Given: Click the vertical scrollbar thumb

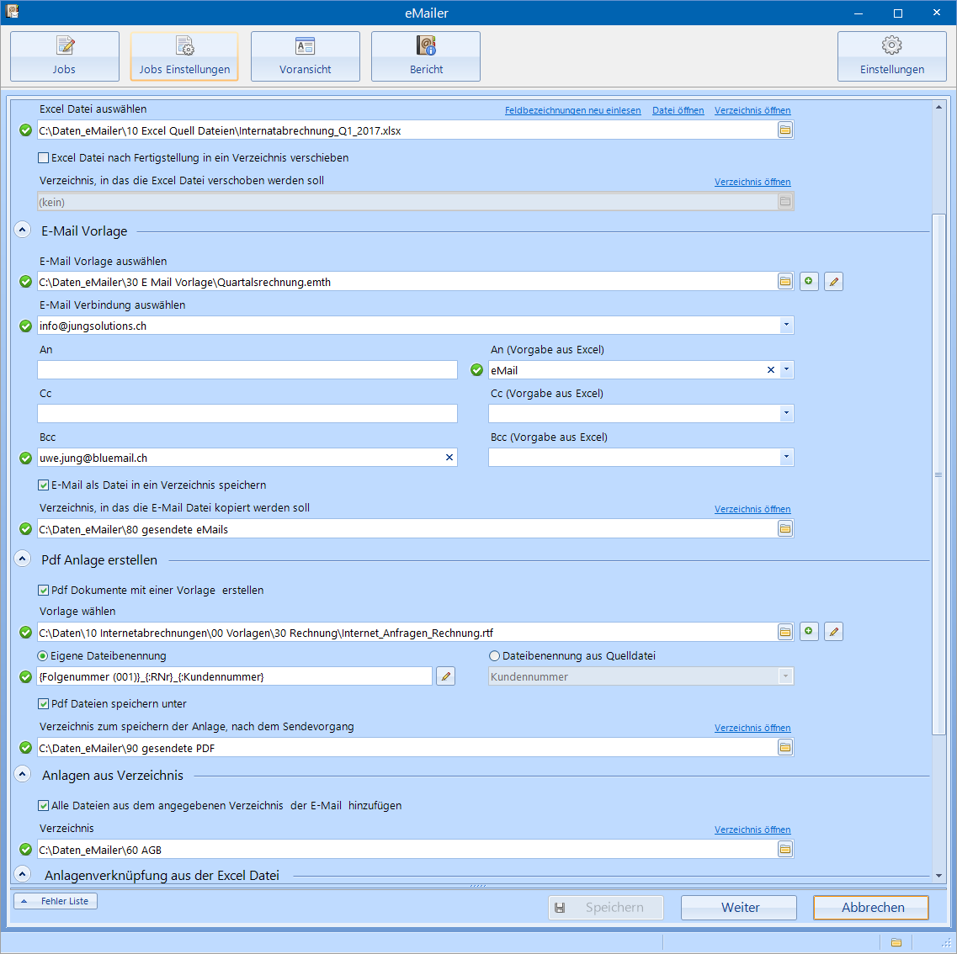Looking at the screenshot, I should 938,475.
